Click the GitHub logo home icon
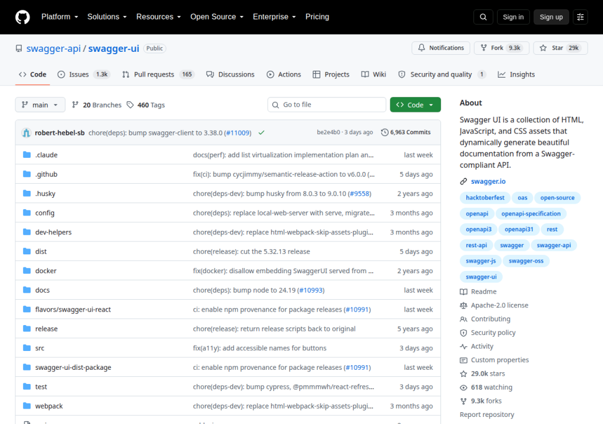The width and height of the screenshot is (603, 424). coord(22,17)
